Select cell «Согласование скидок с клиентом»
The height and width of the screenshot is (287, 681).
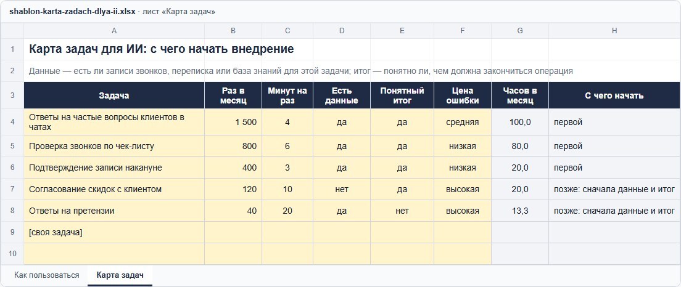[114, 190]
